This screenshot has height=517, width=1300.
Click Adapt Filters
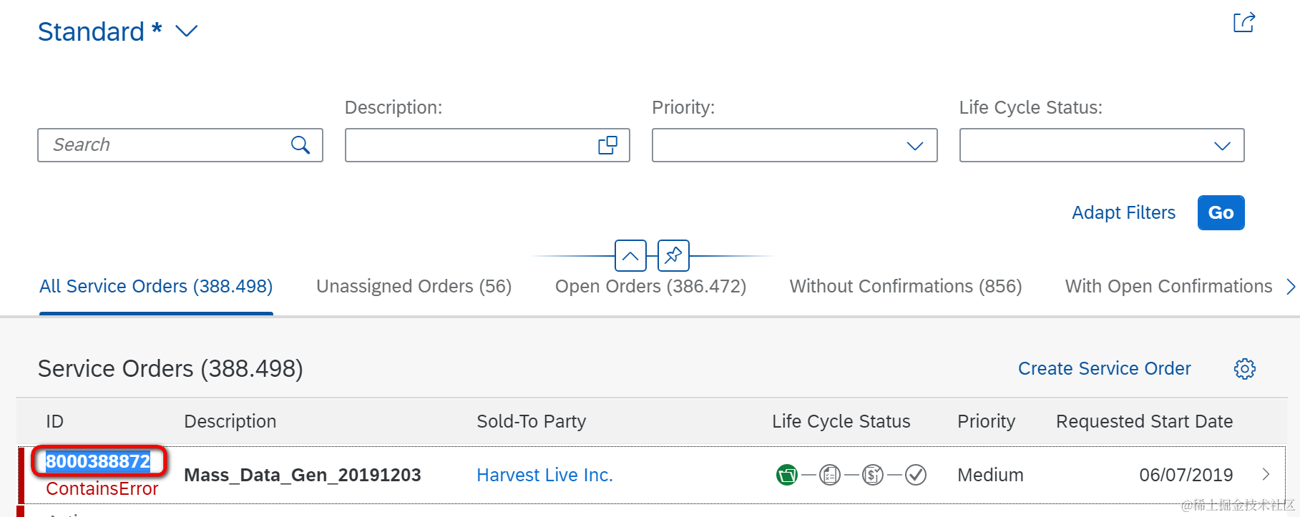[x=1123, y=213]
